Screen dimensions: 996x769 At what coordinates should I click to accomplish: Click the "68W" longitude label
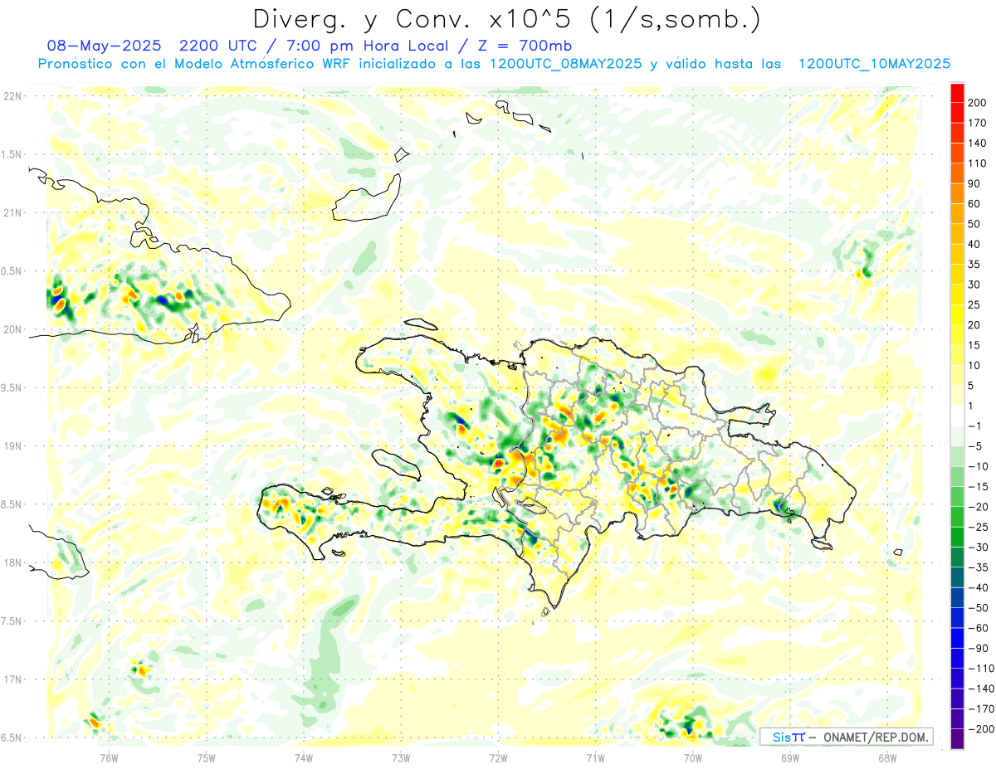click(x=887, y=758)
